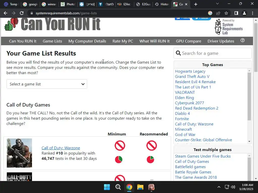Screen dimensions: 258x193
Task: Click the anime character app in the taskbar
Action: click(x=151, y=187)
